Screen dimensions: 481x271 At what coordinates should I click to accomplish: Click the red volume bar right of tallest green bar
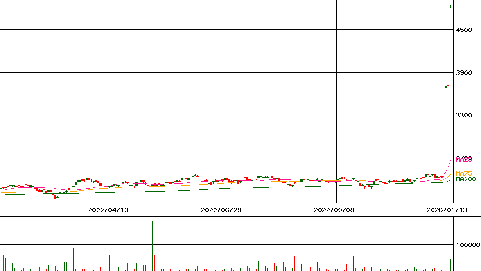tap(155, 263)
